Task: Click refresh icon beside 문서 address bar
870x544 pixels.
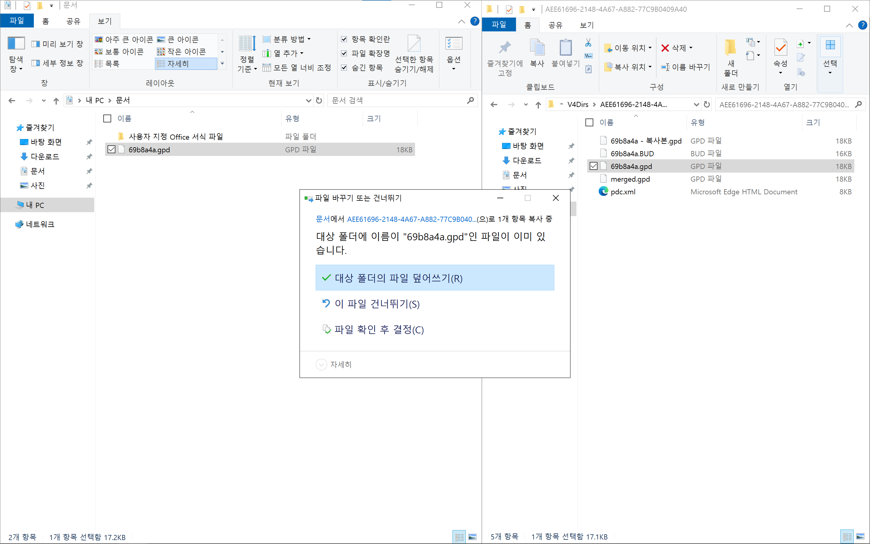Action: (319, 100)
